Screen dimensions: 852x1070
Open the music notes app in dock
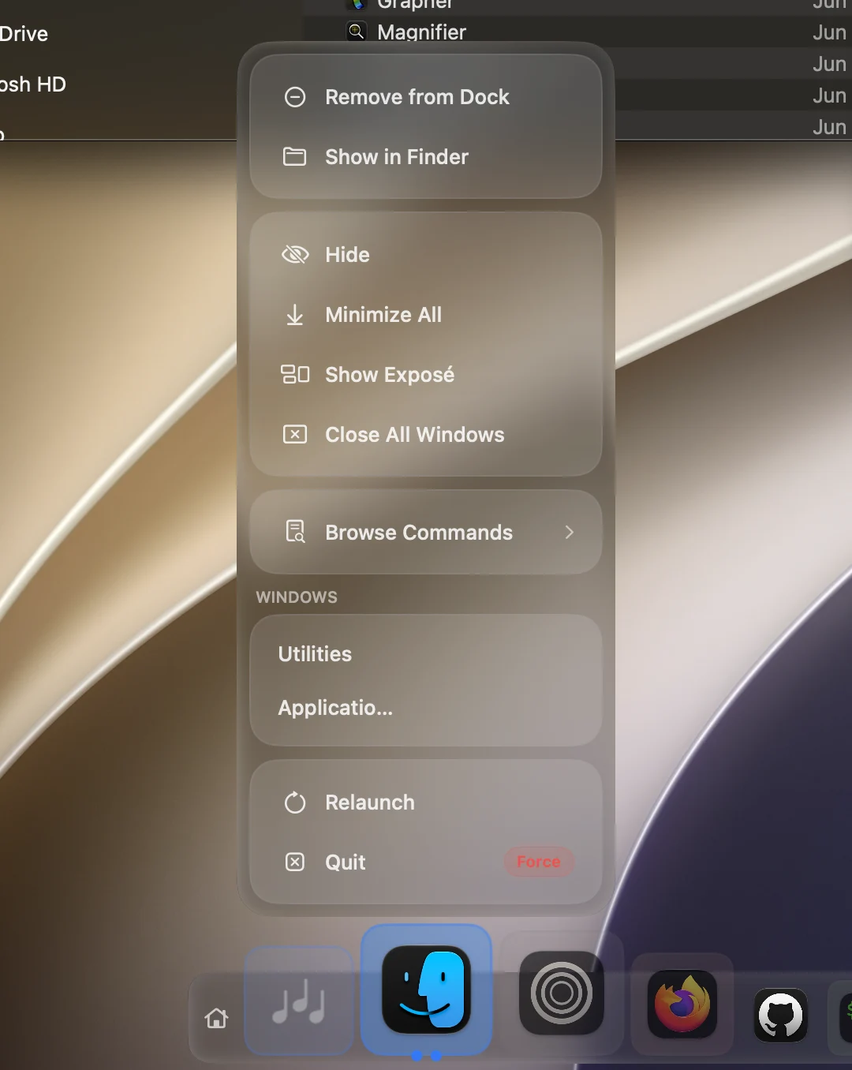pos(299,1002)
